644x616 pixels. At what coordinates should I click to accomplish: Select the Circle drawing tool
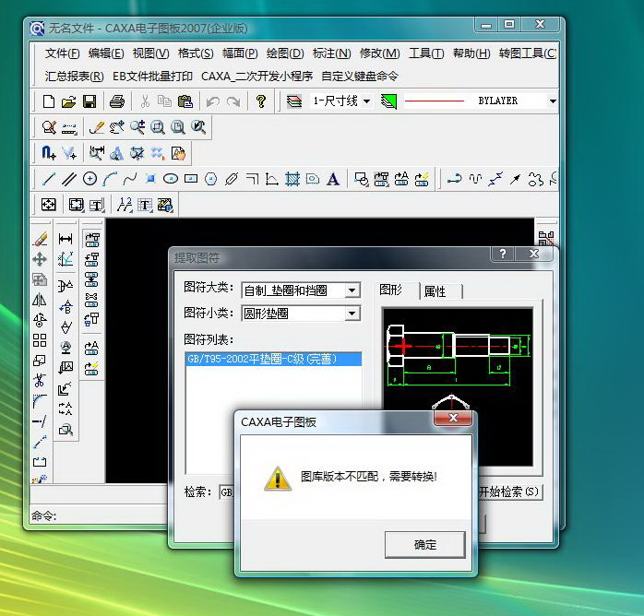tap(89, 179)
